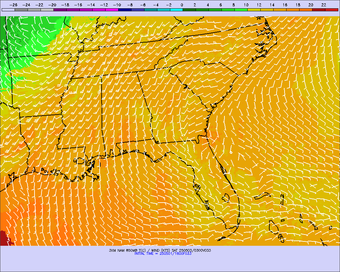Select the bright red swatch right of 22
Image resolution: width=340 pixels, height=272 pixels.
coord(332,10)
